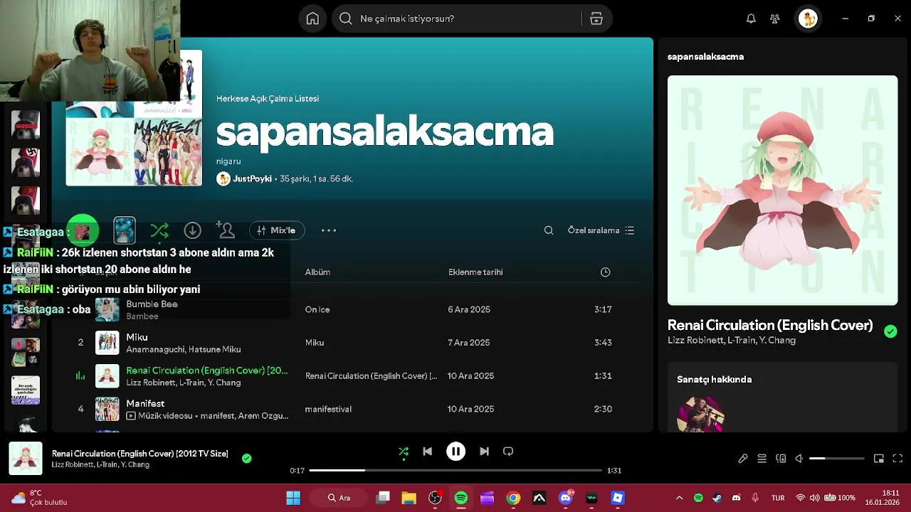Click the Wi-Fi icon in the system tray
The height and width of the screenshot is (512, 911).
pos(801,498)
